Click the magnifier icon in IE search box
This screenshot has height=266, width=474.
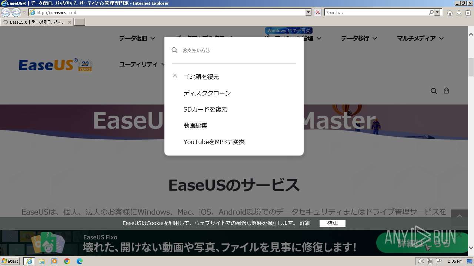point(431,13)
